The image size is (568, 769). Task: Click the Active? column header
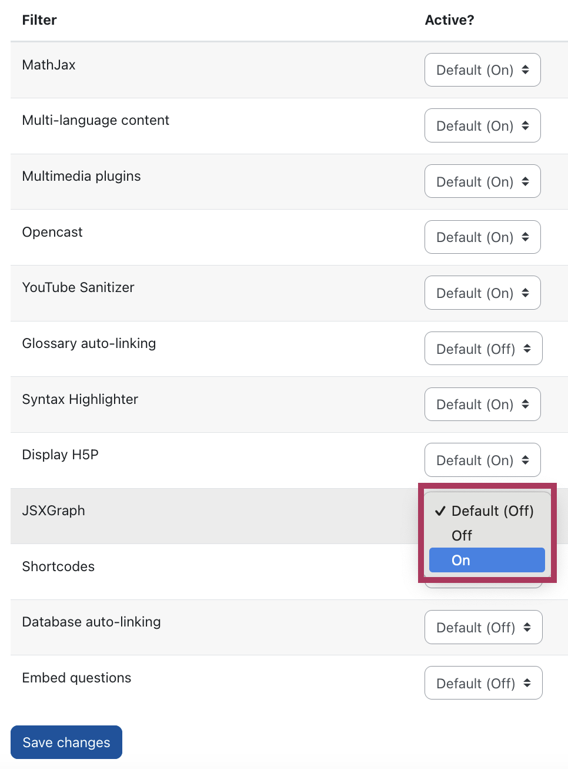450,19
